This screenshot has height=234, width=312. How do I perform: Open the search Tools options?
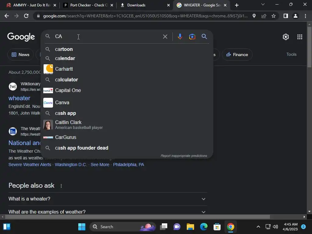point(291,54)
